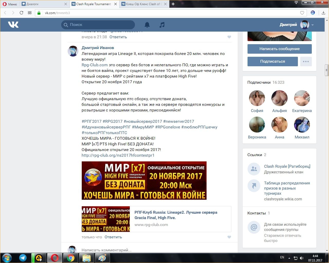
Task: Open hashtag #ИдунановыйсерверРПГ
Action: 106,127
